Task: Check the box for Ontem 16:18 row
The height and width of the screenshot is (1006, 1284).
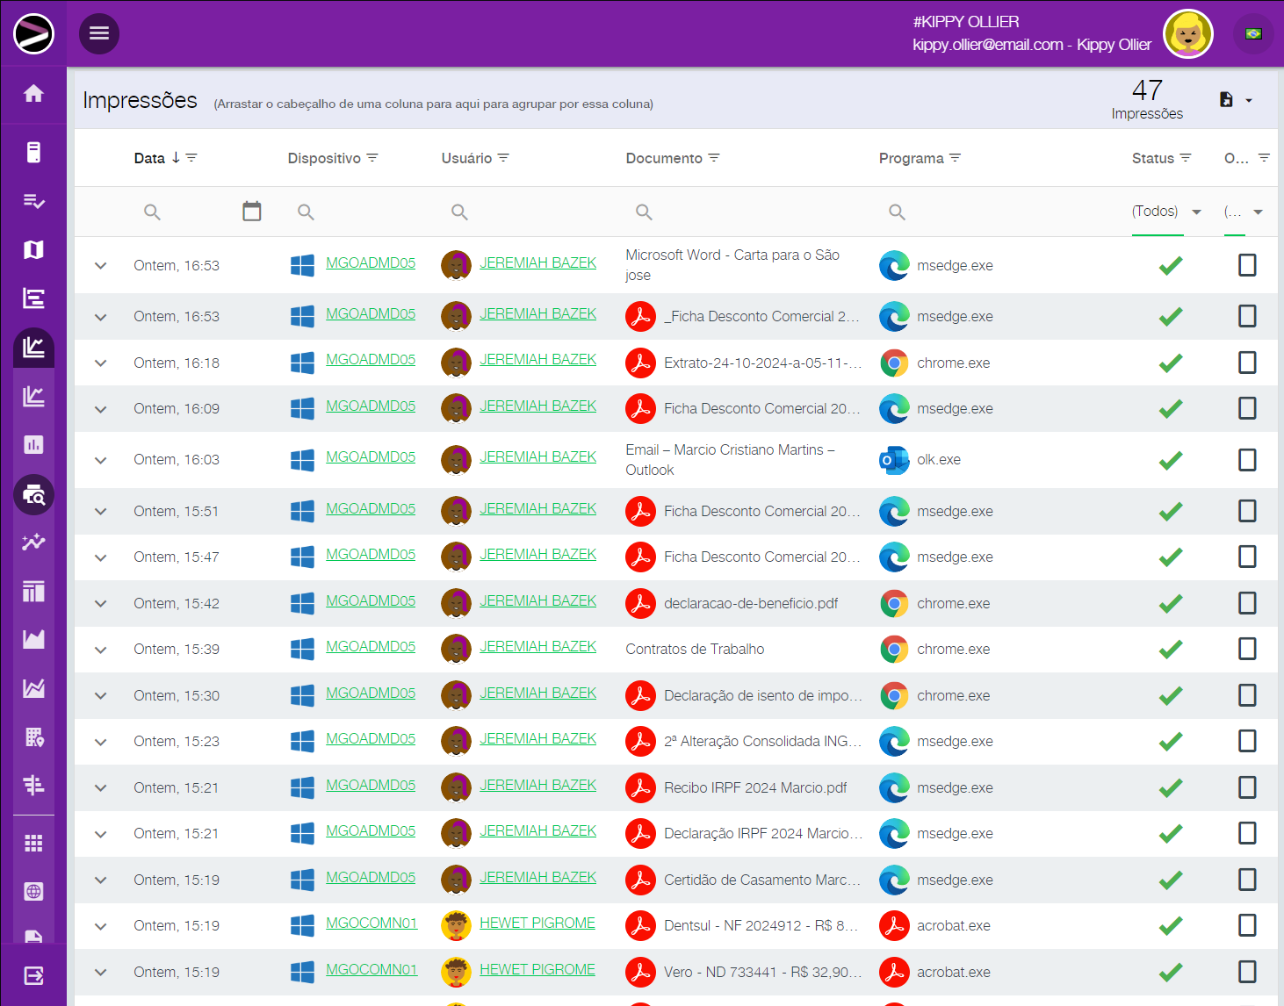Action: click(1247, 363)
